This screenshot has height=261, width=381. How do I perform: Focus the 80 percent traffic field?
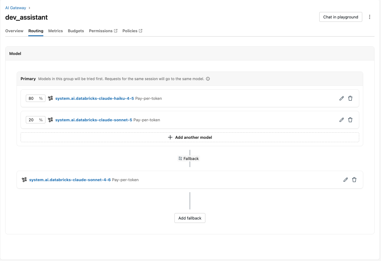click(x=36, y=98)
